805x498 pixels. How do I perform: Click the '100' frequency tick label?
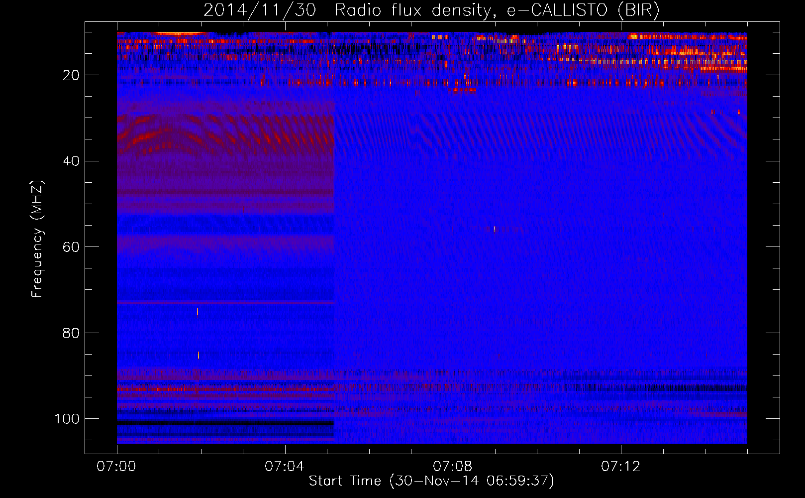(x=67, y=419)
